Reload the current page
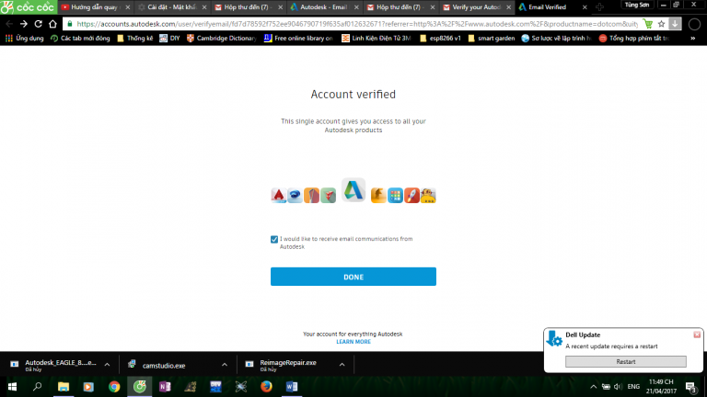The image size is (707, 397). click(x=39, y=24)
